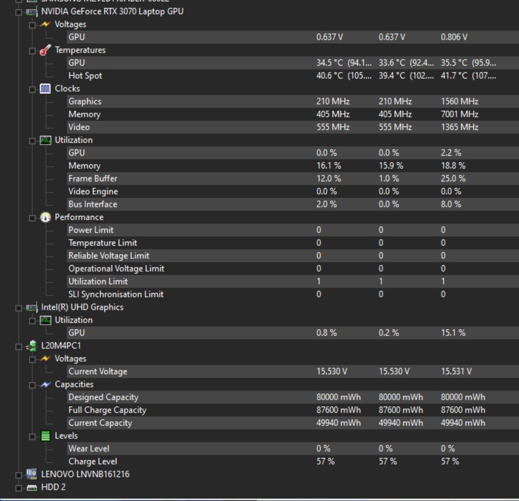Image resolution: width=519 pixels, height=501 pixels.
Task: Collapse the Clocks group
Action: pos(32,89)
